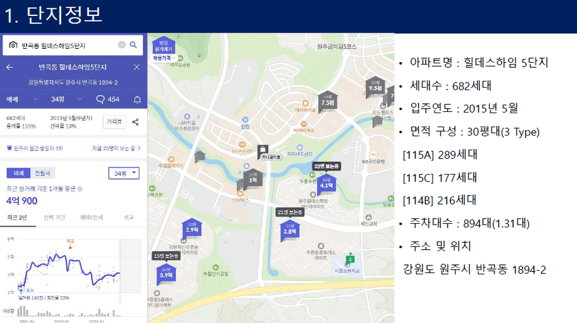Close the 반곡동 힐데스하임5단지 panel
Screen dimensions: 577x323
pyautogui.click(x=136, y=67)
